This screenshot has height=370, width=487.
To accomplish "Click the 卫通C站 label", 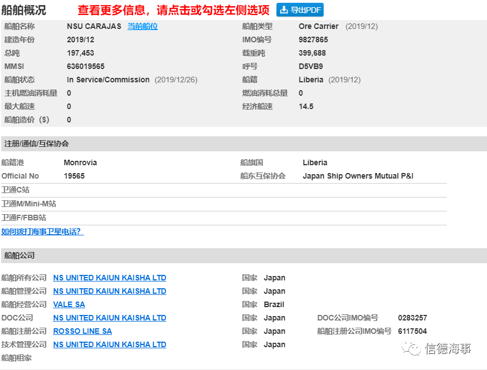I will click(x=15, y=190).
